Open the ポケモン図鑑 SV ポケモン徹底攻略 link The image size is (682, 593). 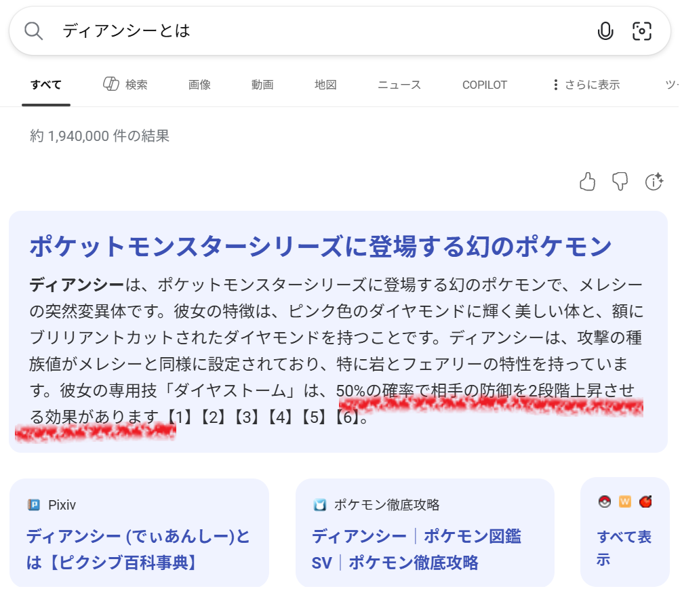pyautogui.click(x=416, y=549)
